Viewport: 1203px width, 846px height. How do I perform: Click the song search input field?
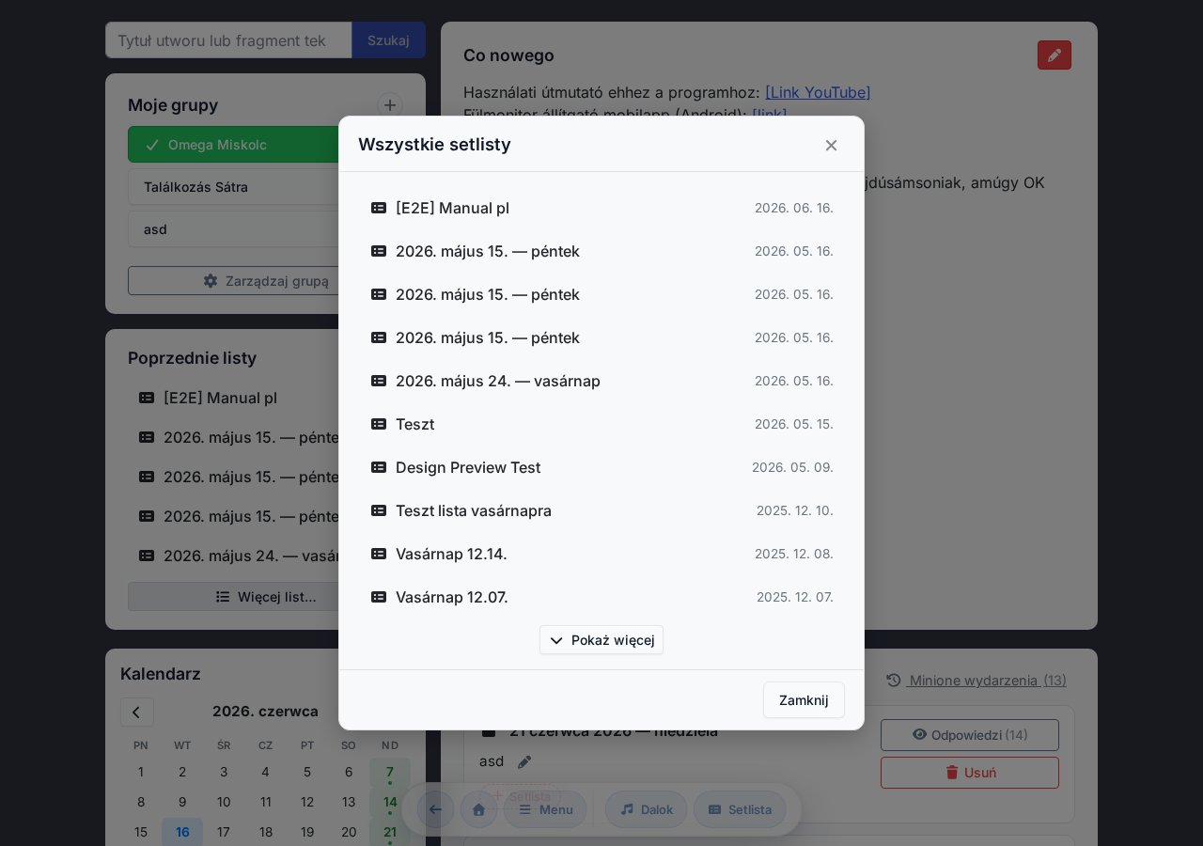pyautogui.click(x=228, y=40)
